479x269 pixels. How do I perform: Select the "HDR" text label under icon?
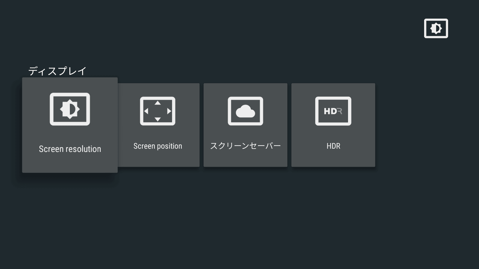(x=333, y=146)
